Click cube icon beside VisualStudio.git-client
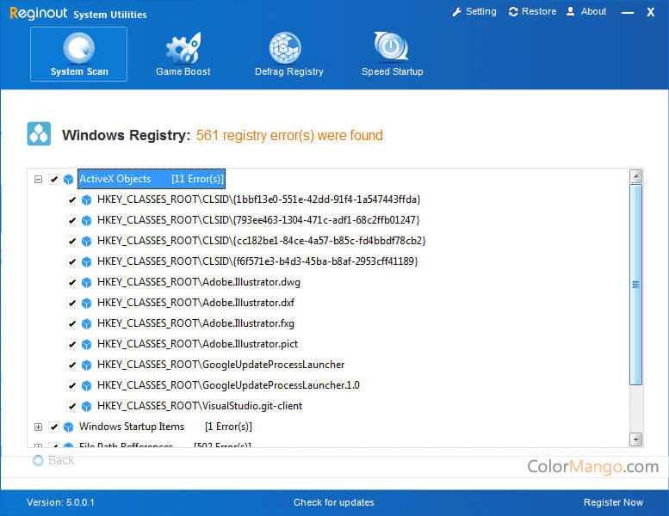Image resolution: width=669 pixels, height=516 pixels. tap(86, 407)
